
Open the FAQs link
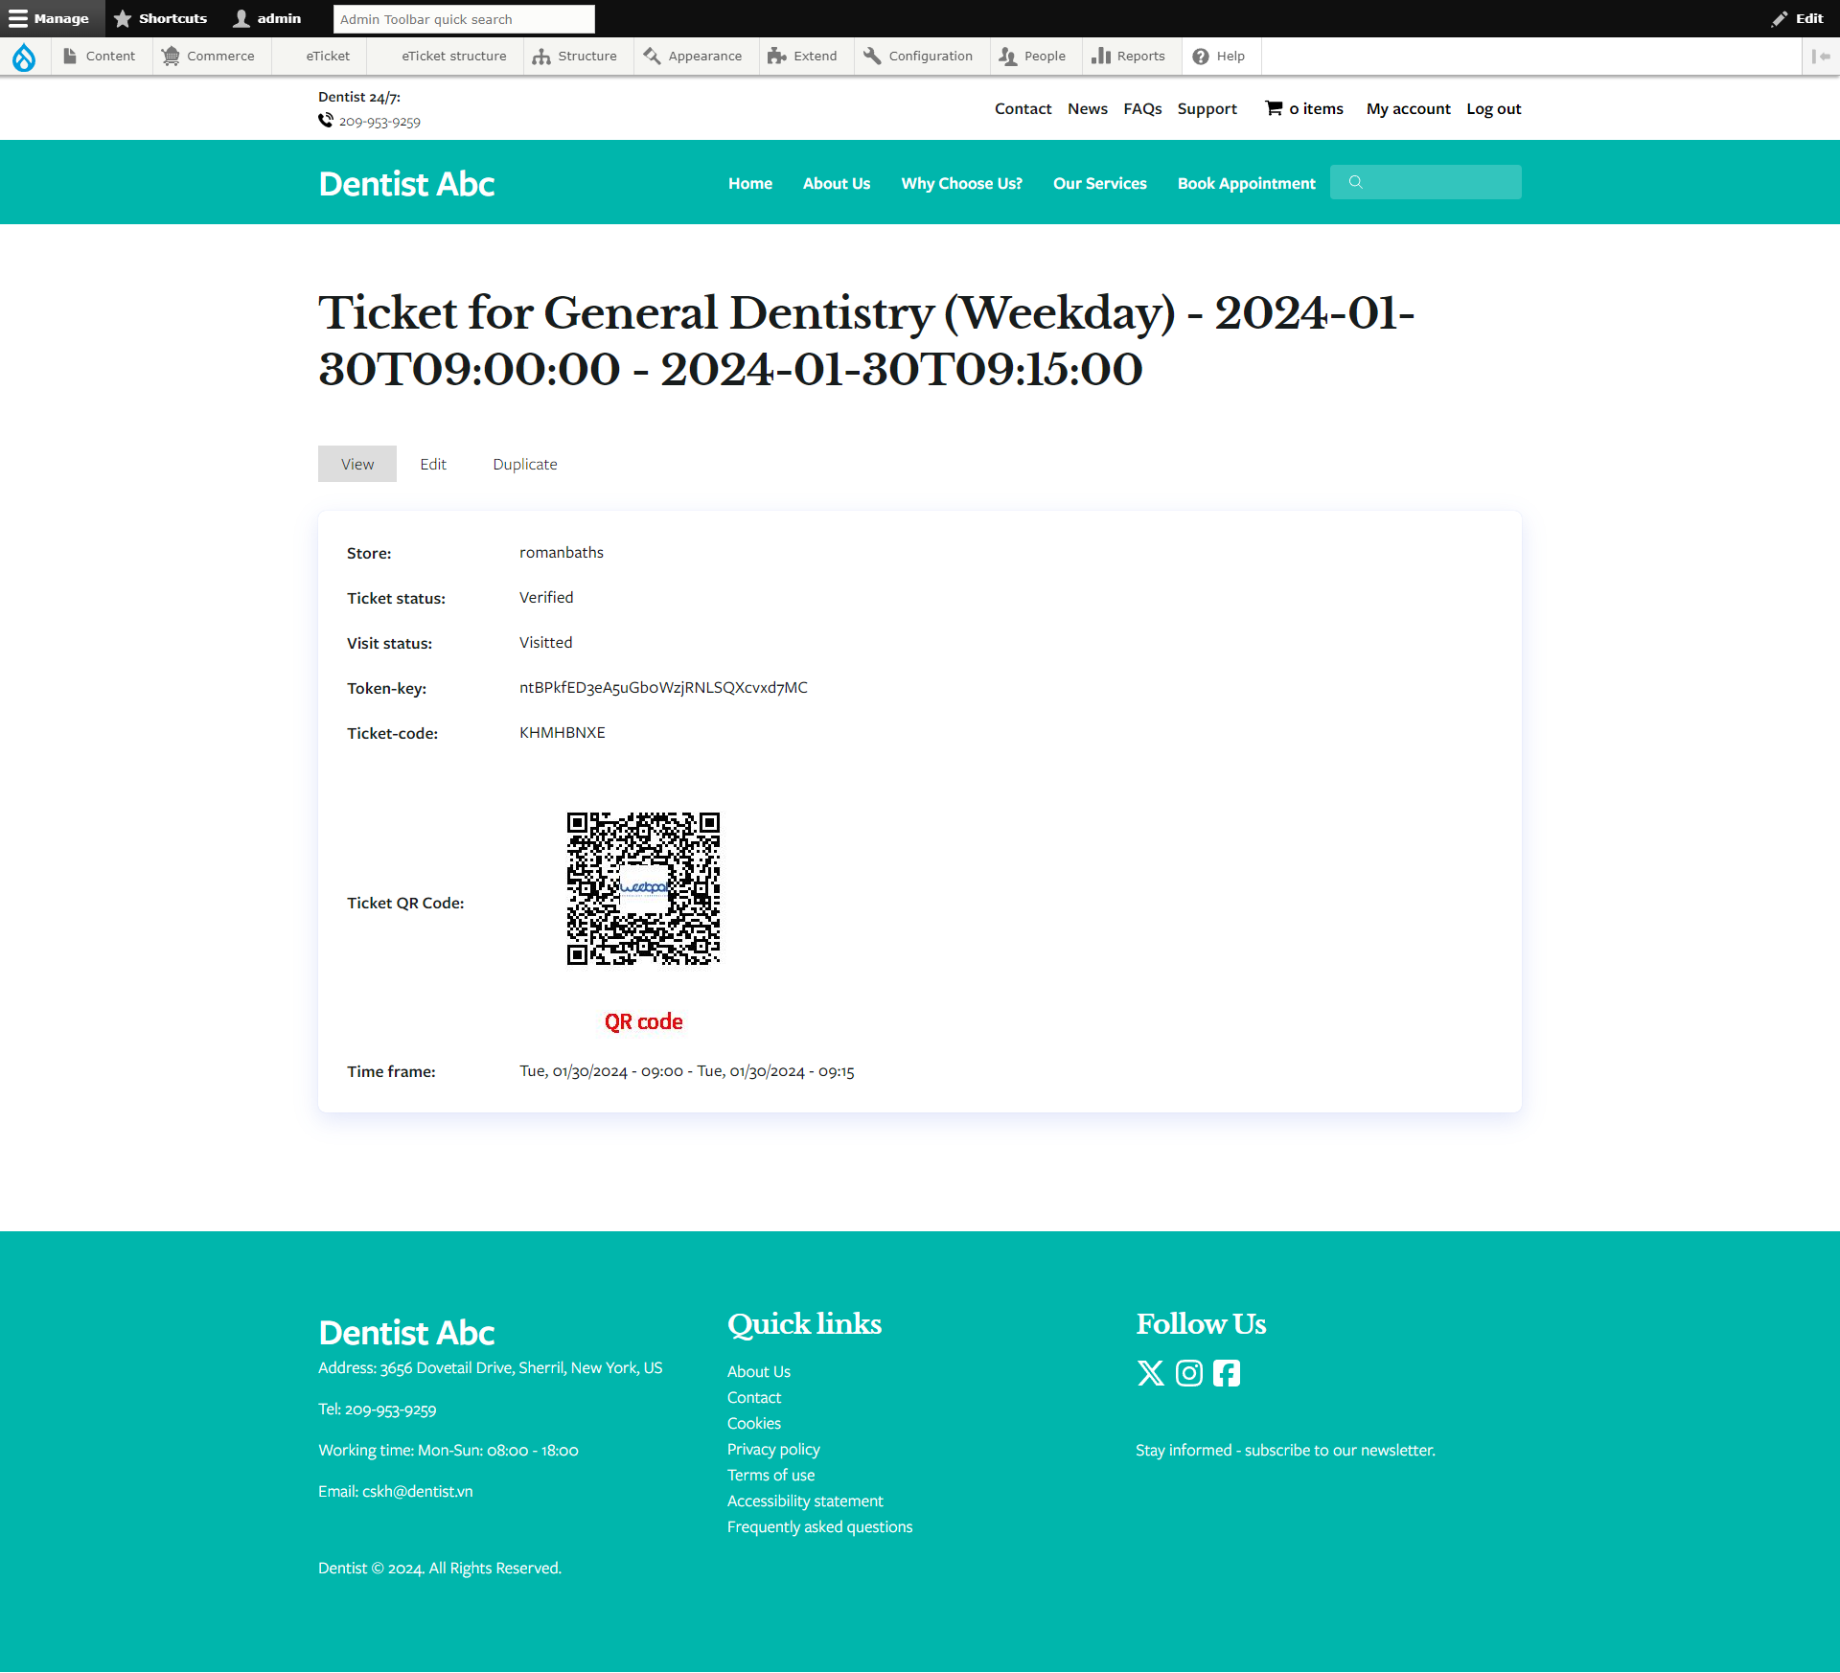(1142, 108)
